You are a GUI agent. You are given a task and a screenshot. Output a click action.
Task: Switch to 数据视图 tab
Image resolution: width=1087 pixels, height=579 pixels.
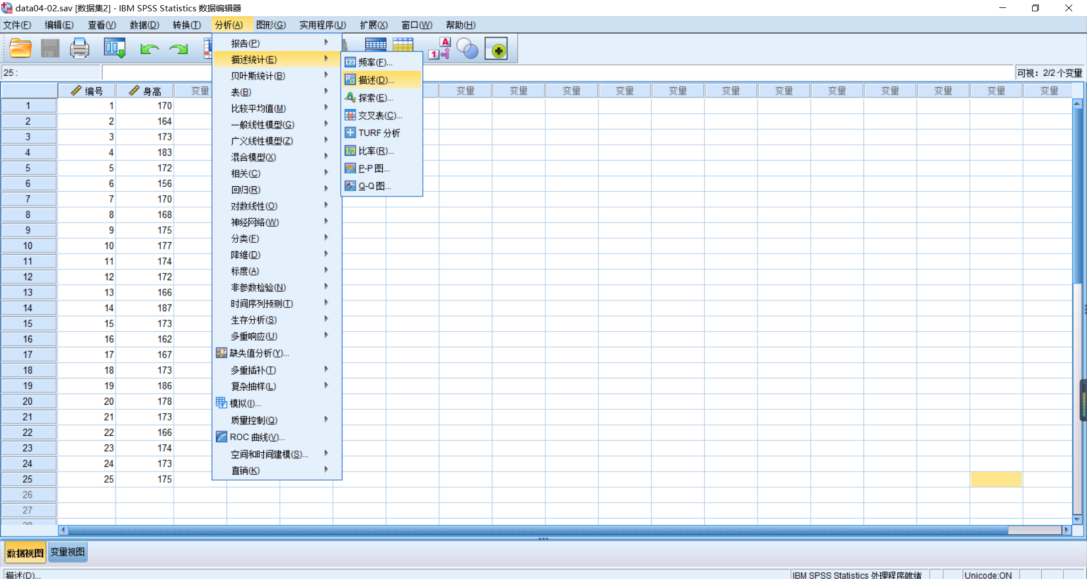point(25,553)
